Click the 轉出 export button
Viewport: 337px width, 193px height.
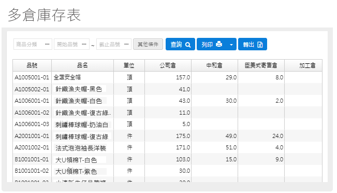[x=253, y=44]
